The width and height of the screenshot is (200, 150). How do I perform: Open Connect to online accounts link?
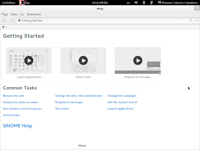click(21, 102)
